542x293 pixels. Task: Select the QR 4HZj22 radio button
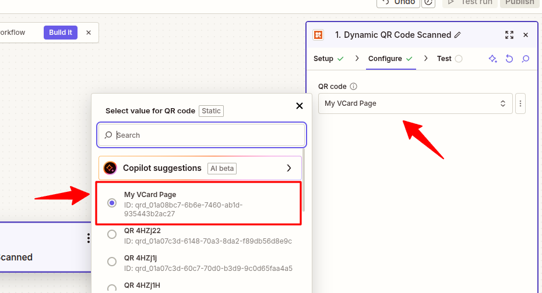tap(112, 234)
